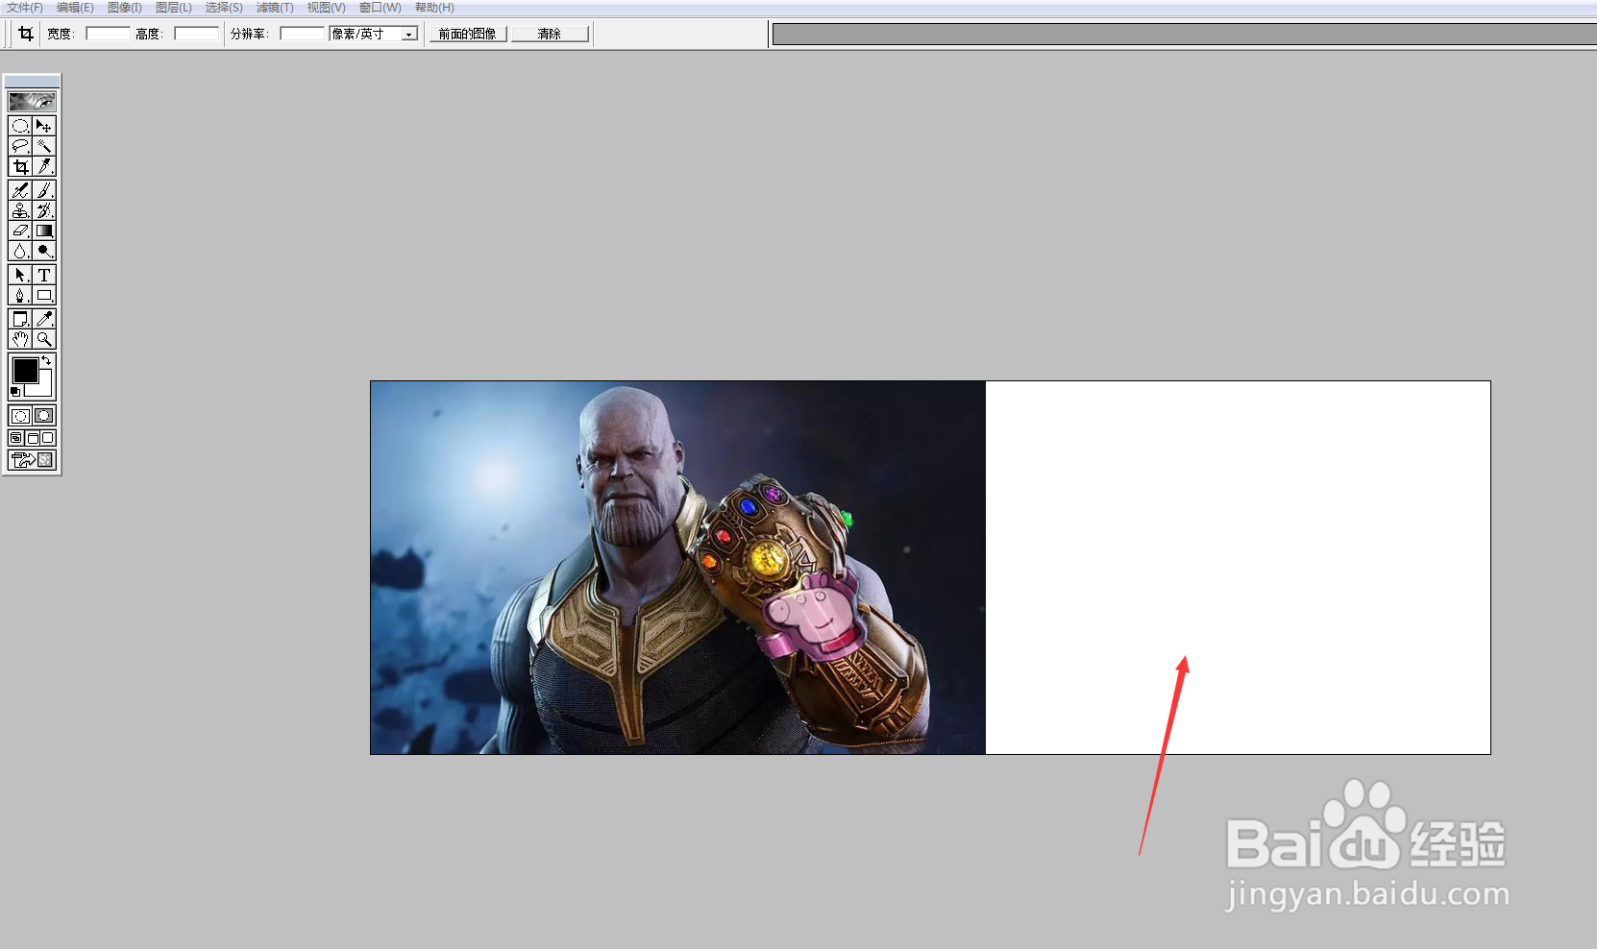Open the 图像(I) menu
Screen dimensions: 1597x949
(125, 8)
